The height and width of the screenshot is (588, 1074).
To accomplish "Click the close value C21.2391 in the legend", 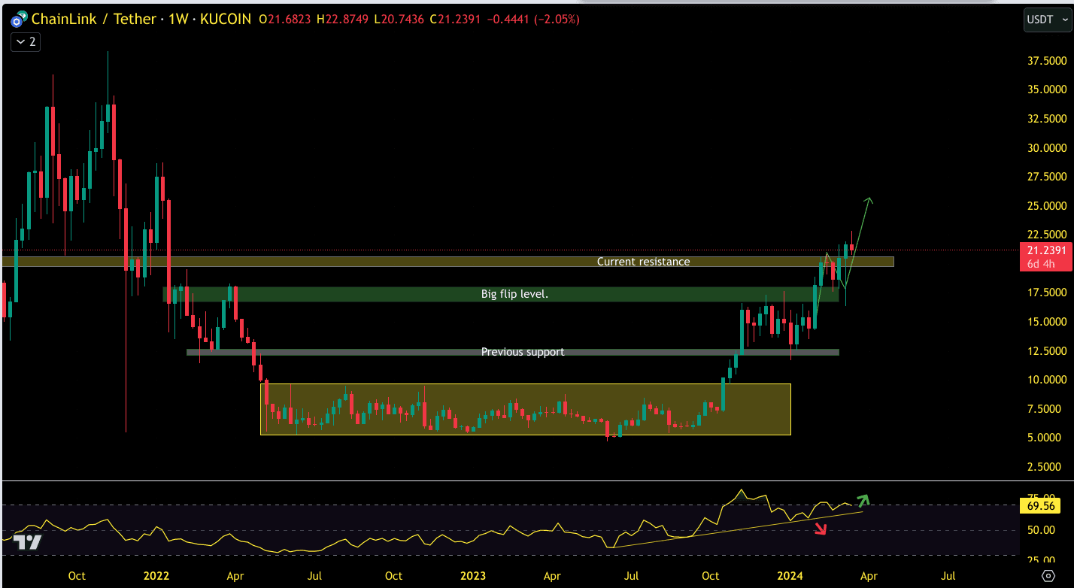I will 456,19.
